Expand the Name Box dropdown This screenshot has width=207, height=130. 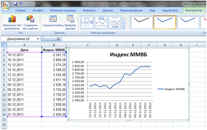pos(38,39)
